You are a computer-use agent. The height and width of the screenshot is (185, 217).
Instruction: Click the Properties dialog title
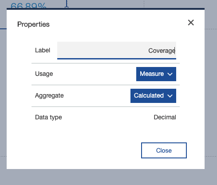pos(33,24)
